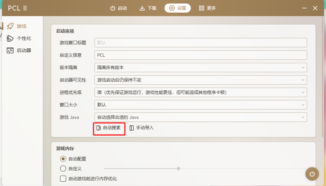
Task: Open the 启动器可见性 dropdown
Action: (201, 80)
